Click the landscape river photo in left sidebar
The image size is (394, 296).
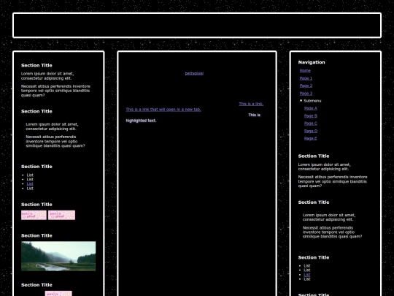(58, 257)
